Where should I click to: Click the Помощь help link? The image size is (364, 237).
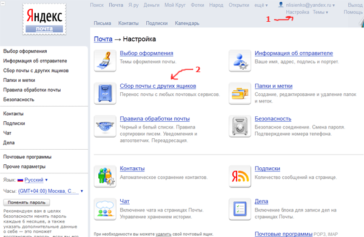click(x=353, y=12)
